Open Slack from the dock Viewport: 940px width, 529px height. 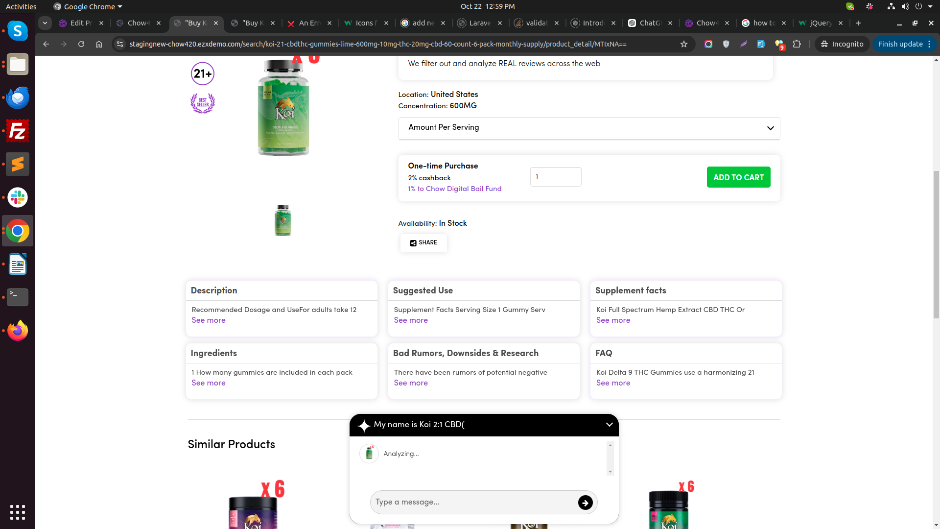[18, 198]
